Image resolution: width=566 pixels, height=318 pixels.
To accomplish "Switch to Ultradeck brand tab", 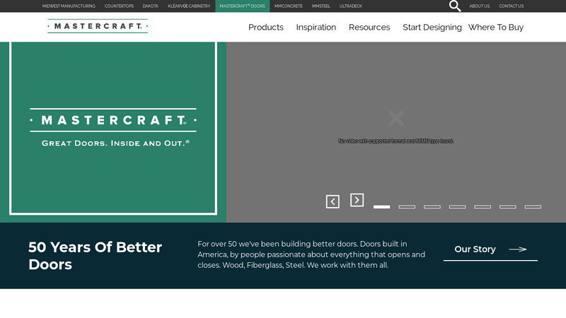I will tap(350, 6).
